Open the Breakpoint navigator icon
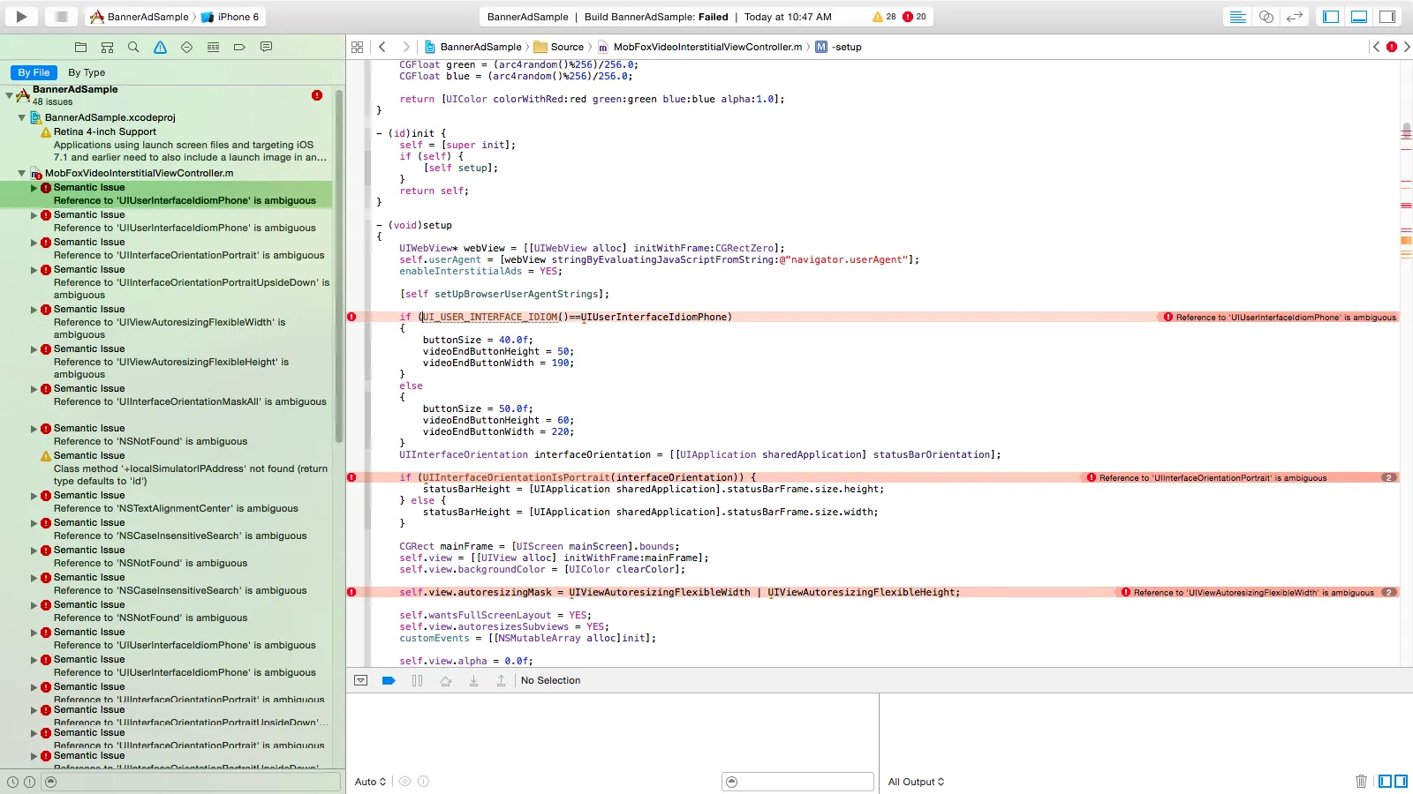Viewport: 1413px width, 794px height. [x=239, y=48]
